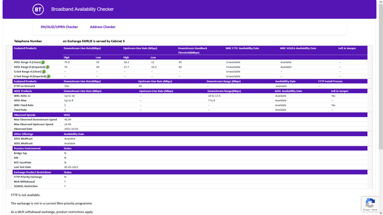Viewport: 383px width, 215px height.
Task: Click the Exchange Product Restrictions header
Action: click(32, 172)
